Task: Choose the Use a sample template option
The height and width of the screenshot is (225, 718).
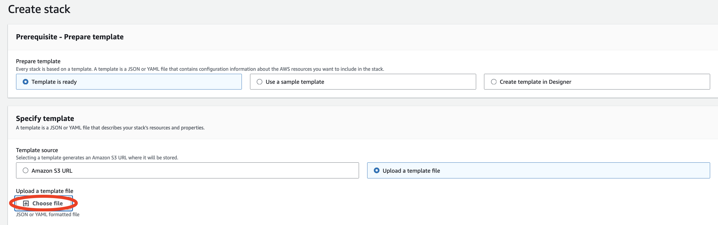Action: pyautogui.click(x=259, y=82)
